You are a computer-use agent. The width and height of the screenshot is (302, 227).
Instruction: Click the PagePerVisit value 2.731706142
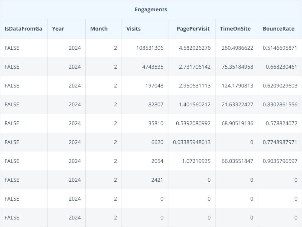(195, 67)
